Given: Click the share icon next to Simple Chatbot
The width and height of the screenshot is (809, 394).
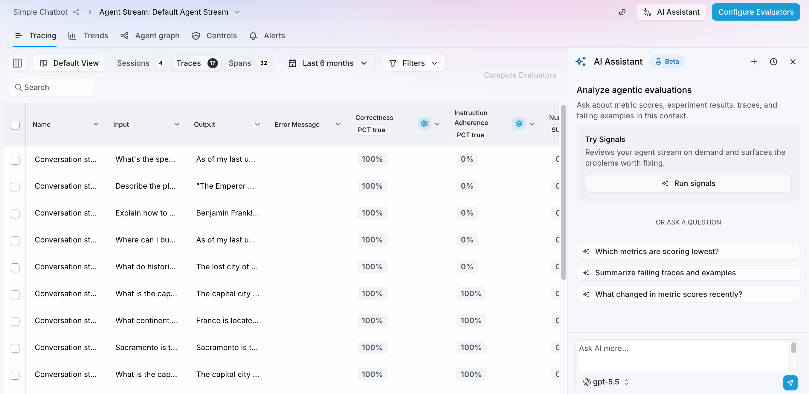Looking at the screenshot, I should (x=76, y=12).
